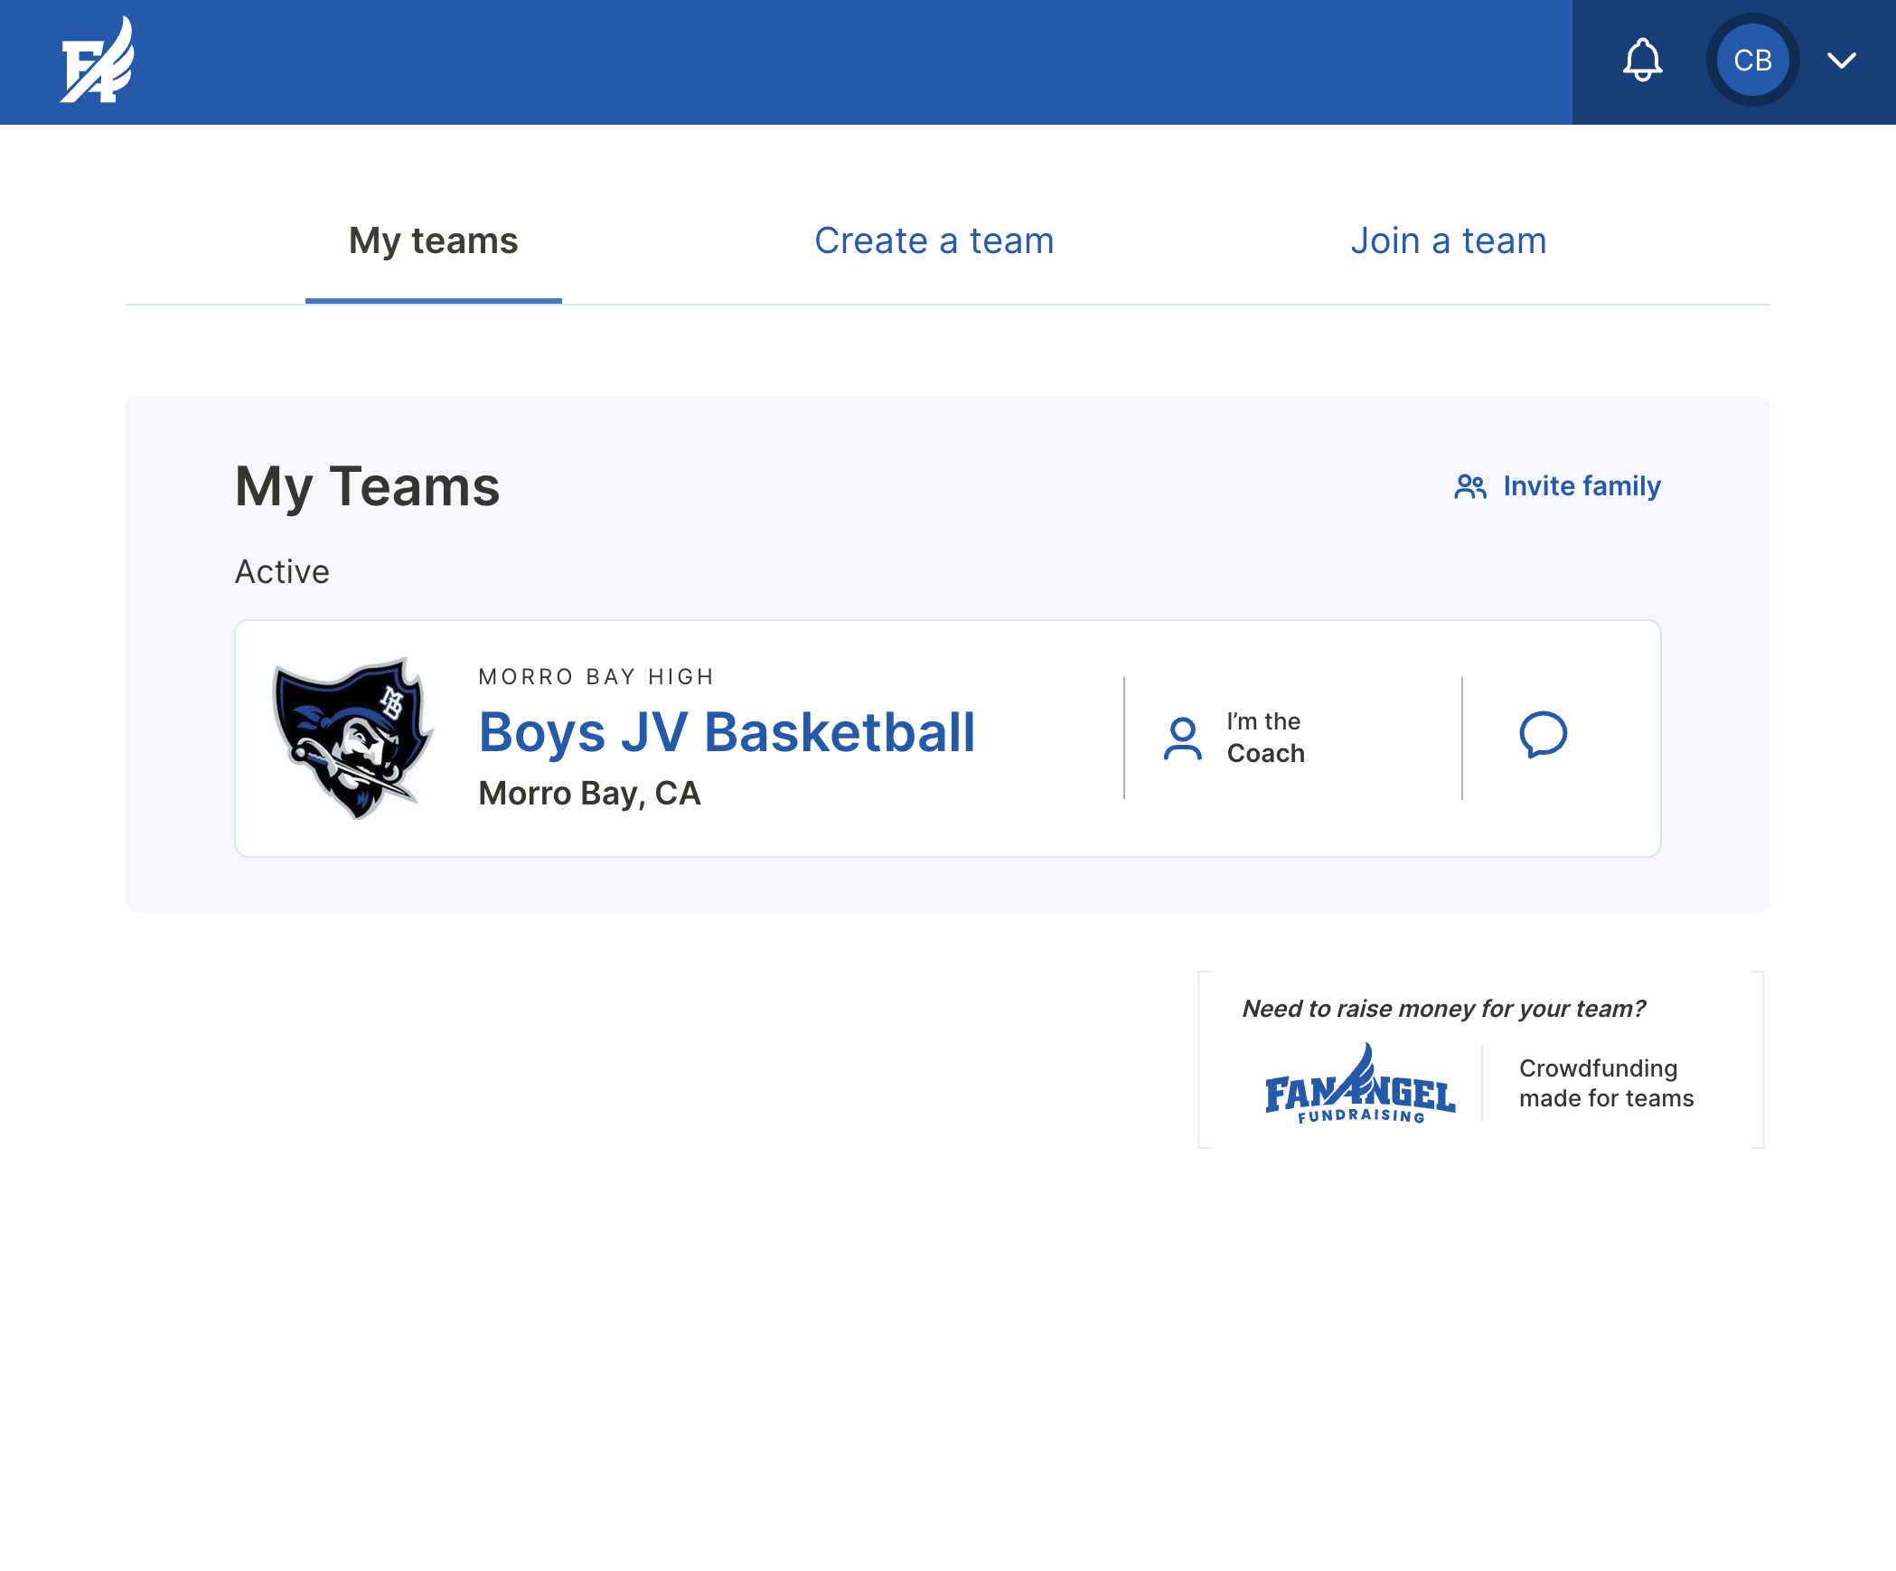Open notifications bell

pos(1642,61)
